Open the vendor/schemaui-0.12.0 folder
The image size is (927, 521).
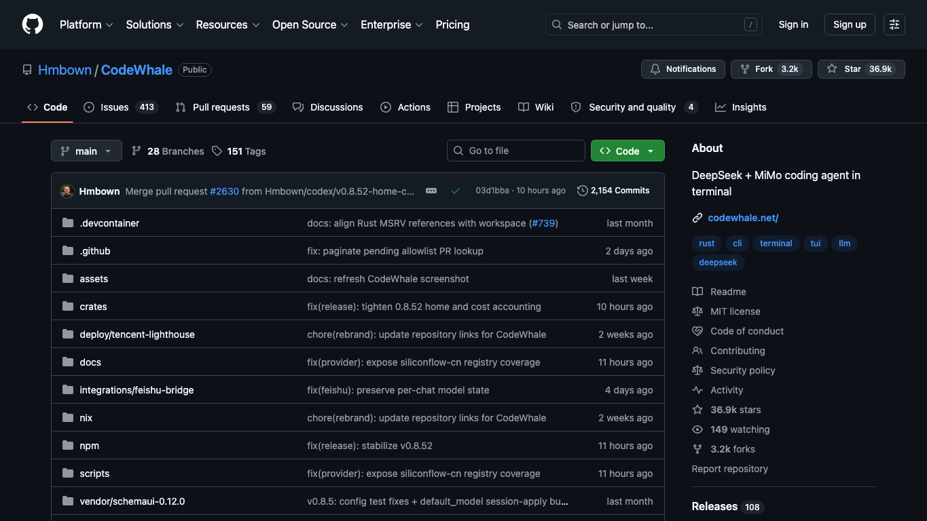(132, 501)
